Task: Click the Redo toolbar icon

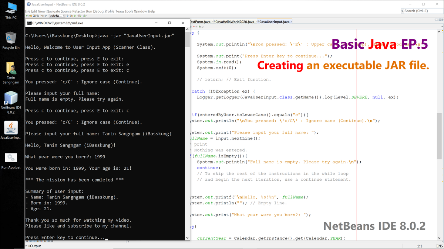Action: point(46,16)
